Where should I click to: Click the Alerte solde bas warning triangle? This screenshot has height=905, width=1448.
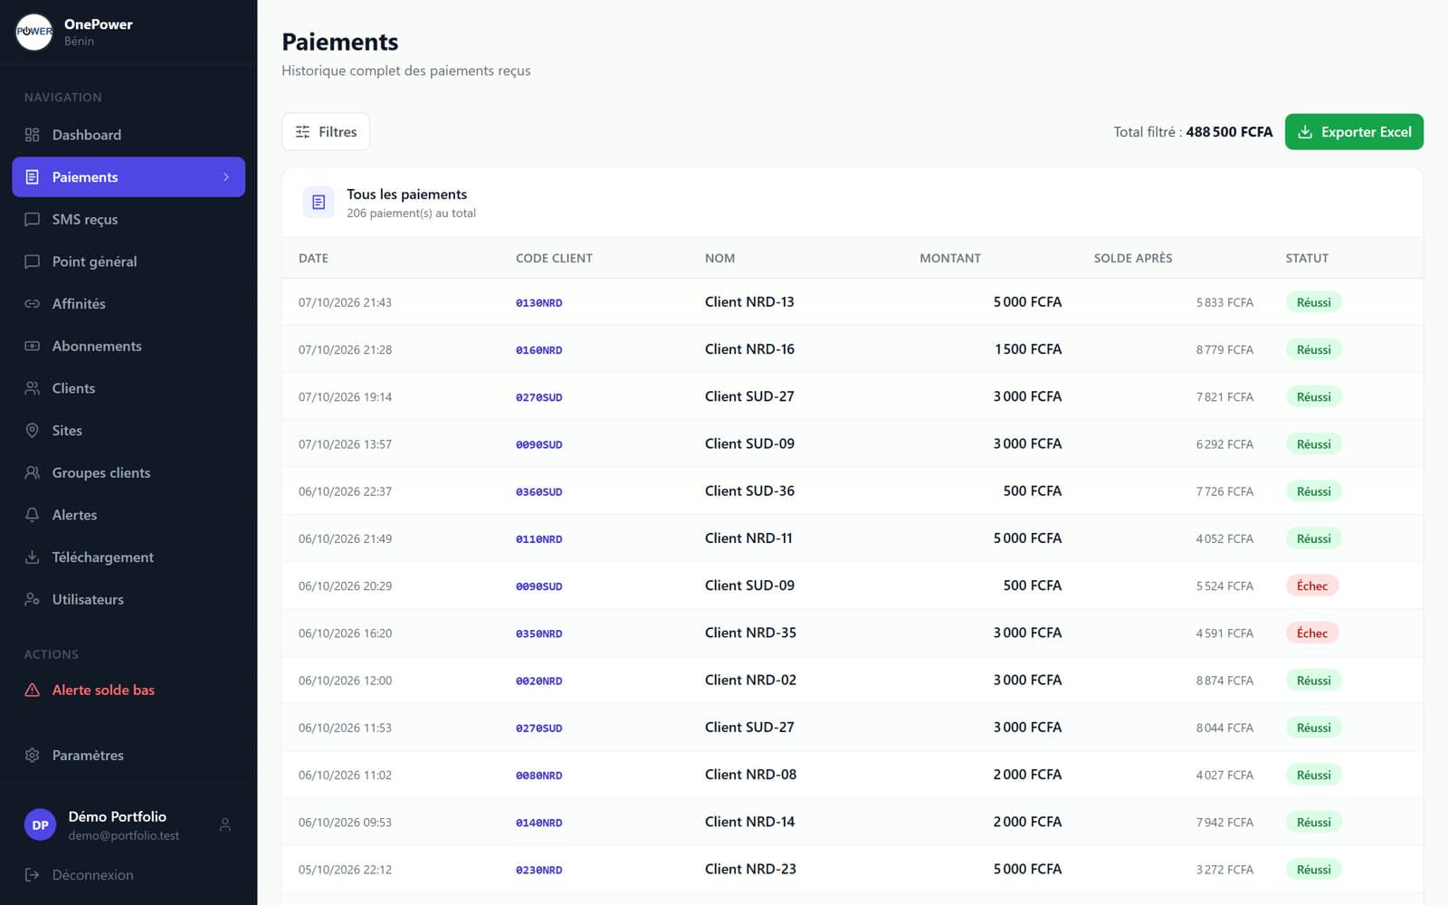pos(32,690)
